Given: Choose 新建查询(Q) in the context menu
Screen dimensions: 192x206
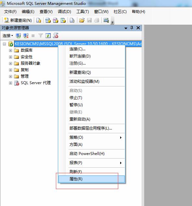Looking at the screenshot, I should [x=92, y=72].
